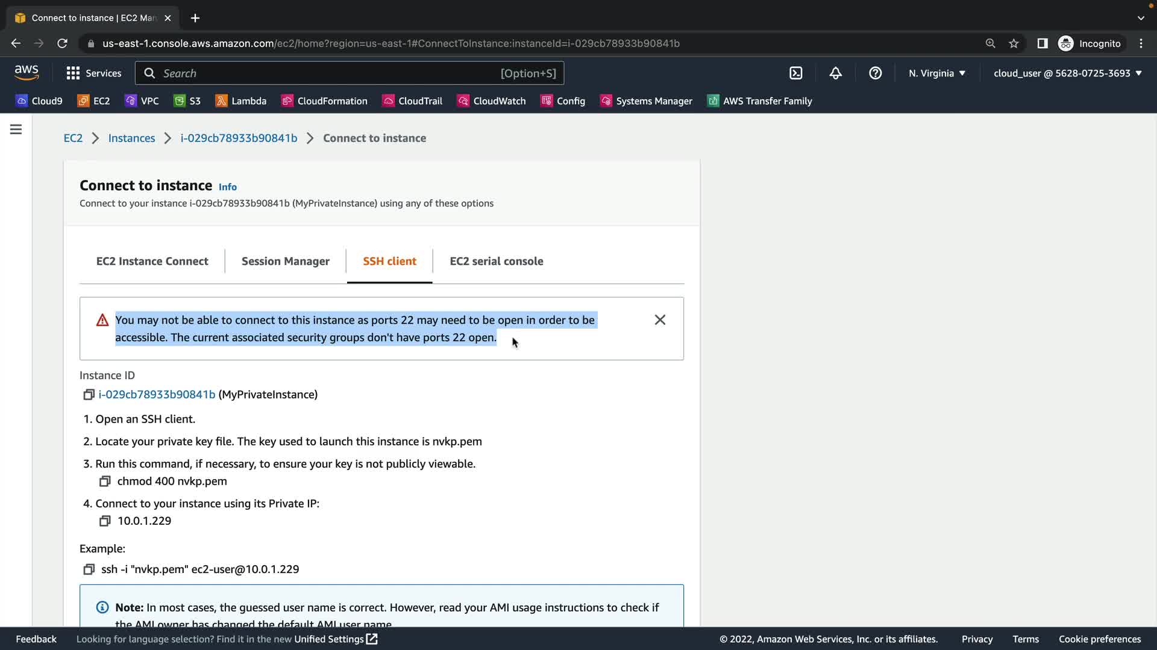Screen dimensions: 1157x650
Task: Copy the chmod 400 nvkp.pem command
Action: [105, 481]
